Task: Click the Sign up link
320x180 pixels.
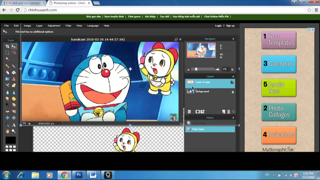Action: pos(230,25)
